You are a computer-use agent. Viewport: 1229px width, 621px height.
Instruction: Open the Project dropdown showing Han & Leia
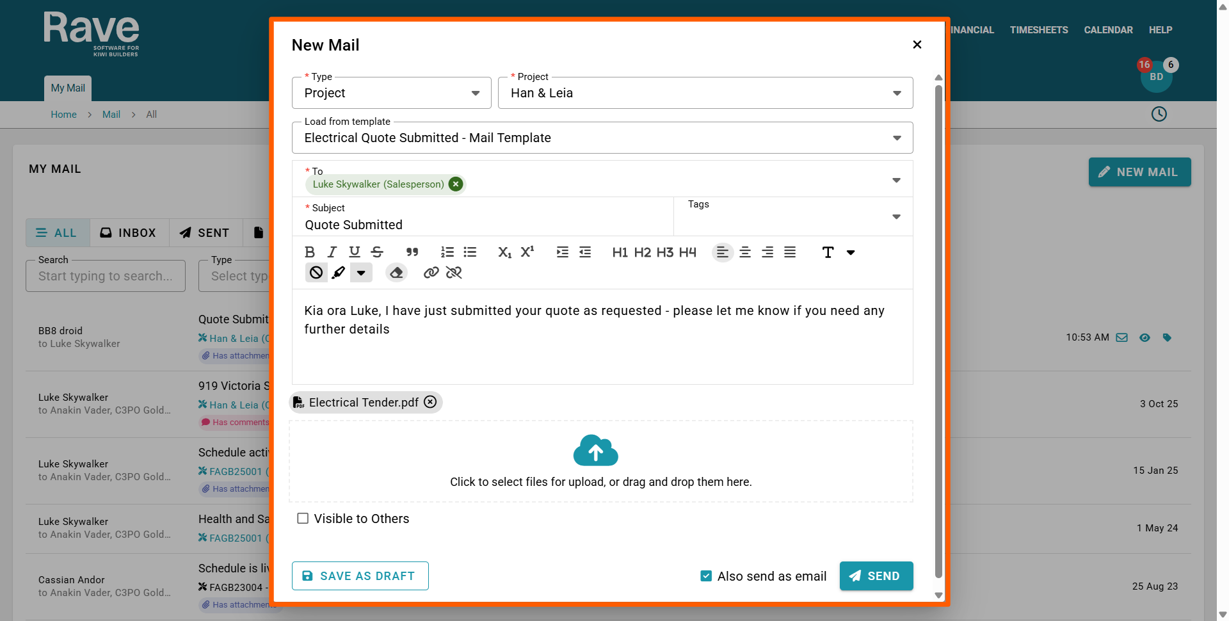(x=705, y=93)
